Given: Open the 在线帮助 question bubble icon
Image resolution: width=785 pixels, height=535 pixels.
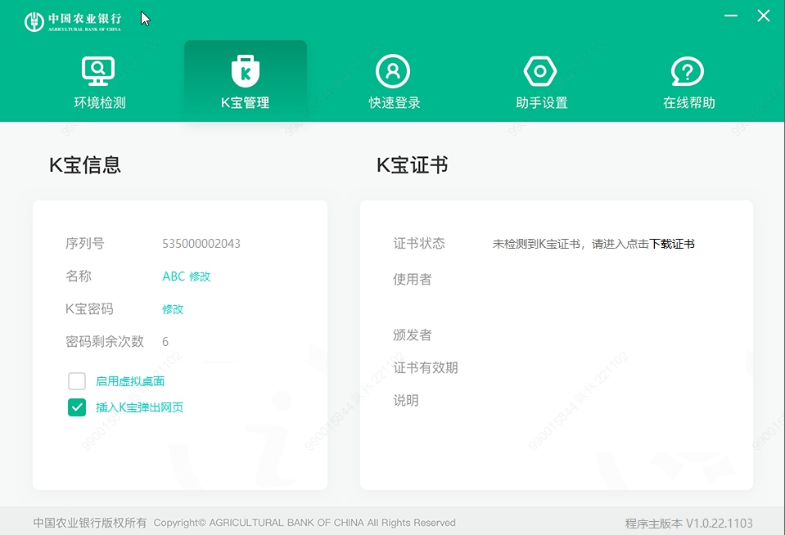Looking at the screenshot, I should click(x=688, y=71).
